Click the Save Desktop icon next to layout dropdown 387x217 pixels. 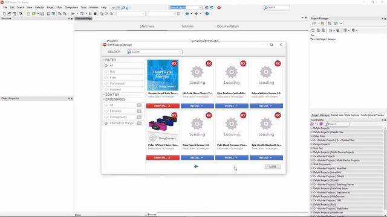207,8
